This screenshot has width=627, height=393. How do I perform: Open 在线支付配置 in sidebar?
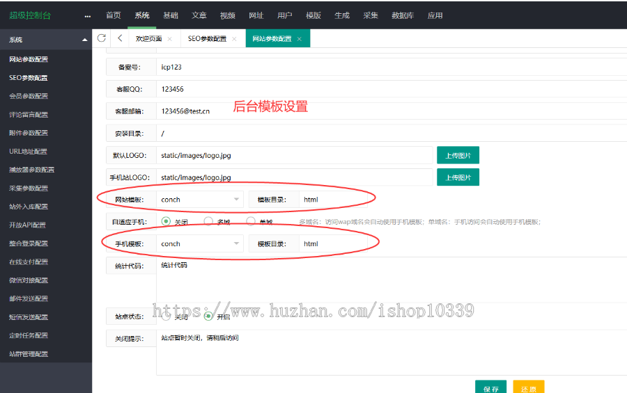pos(29,262)
